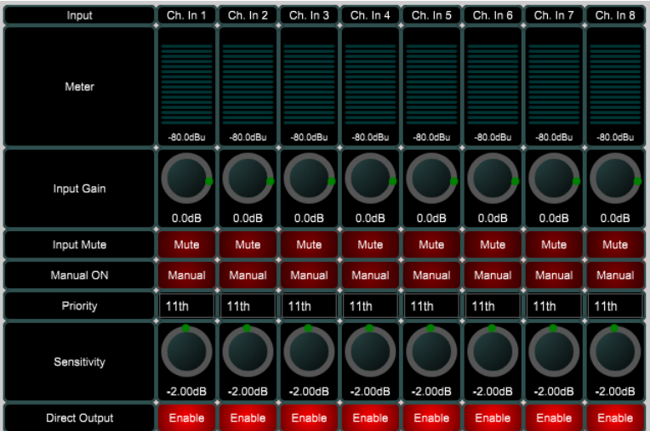Image resolution: width=650 pixels, height=431 pixels.
Task: Enable Direct Output for Ch. In 8
Action: click(x=615, y=417)
